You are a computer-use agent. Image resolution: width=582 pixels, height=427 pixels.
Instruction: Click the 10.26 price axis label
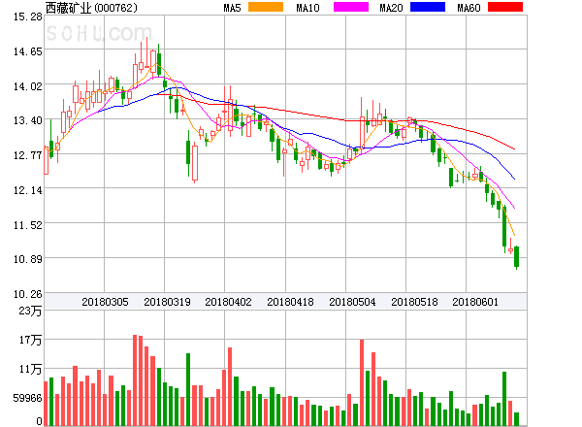pyautogui.click(x=28, y=294)
